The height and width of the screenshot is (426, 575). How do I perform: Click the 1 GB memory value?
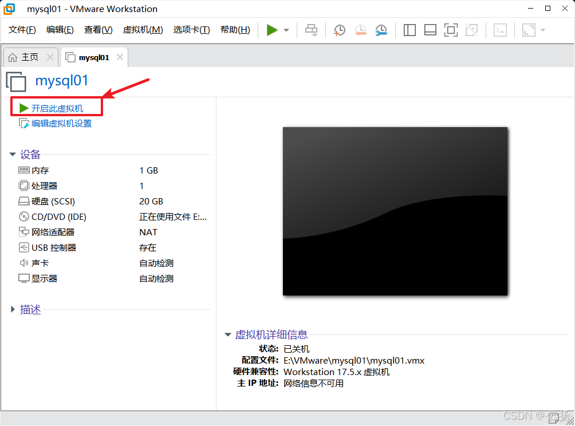(148, 171)
